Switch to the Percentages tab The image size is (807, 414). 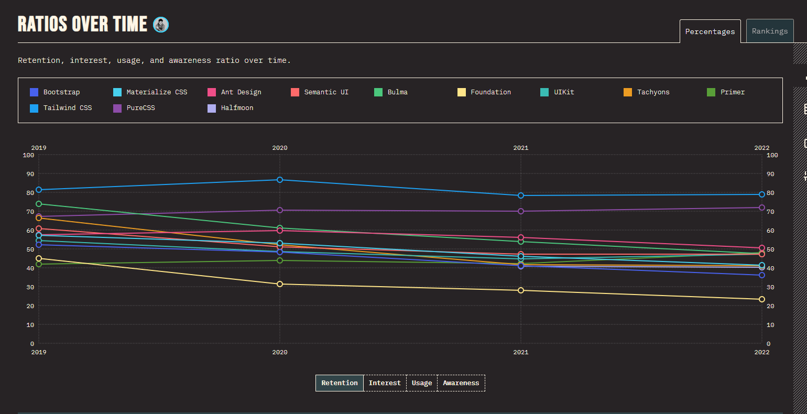click(x=710, y=31)
